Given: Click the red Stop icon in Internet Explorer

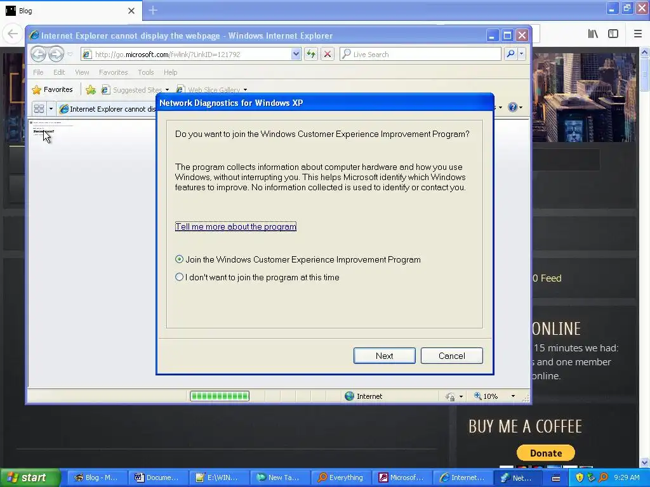Looking at the screenshot, I should tap(328, 54).
